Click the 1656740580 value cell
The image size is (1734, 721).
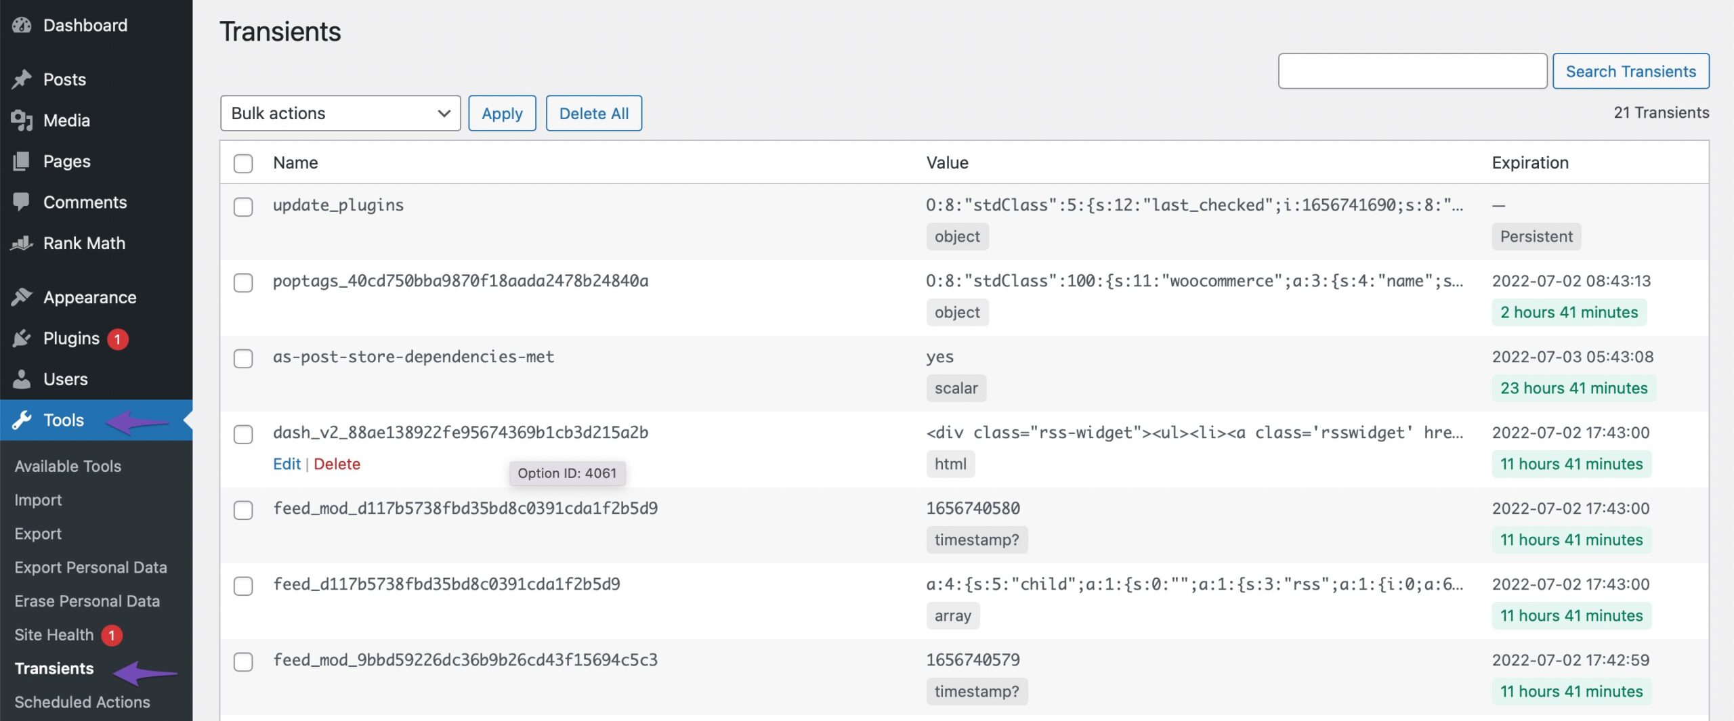pyautogui.click(x=973, y=508)
